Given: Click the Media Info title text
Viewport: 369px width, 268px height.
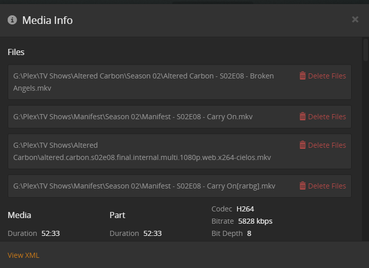Looking at the screenshot, I should (x=47, y=20).
